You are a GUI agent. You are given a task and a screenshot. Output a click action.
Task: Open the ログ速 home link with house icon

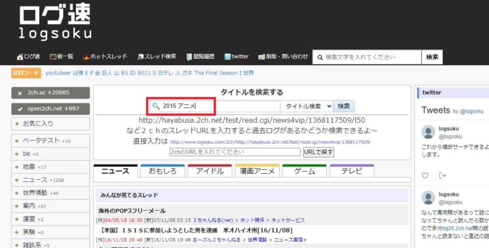tap(29, 56)
